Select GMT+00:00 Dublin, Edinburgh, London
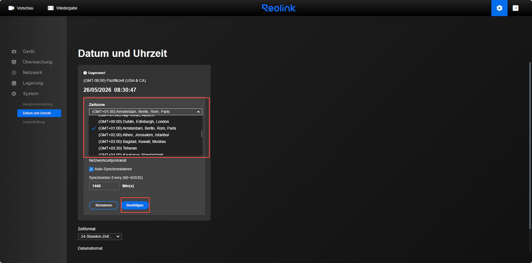Viewport: 532px width, 263px height. coord(133,122)
